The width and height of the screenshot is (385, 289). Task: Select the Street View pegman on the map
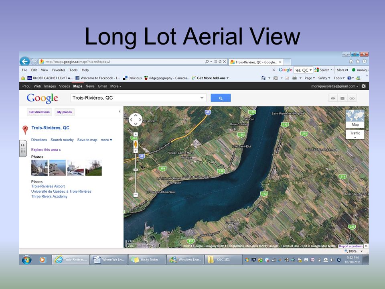coord(135,144)
